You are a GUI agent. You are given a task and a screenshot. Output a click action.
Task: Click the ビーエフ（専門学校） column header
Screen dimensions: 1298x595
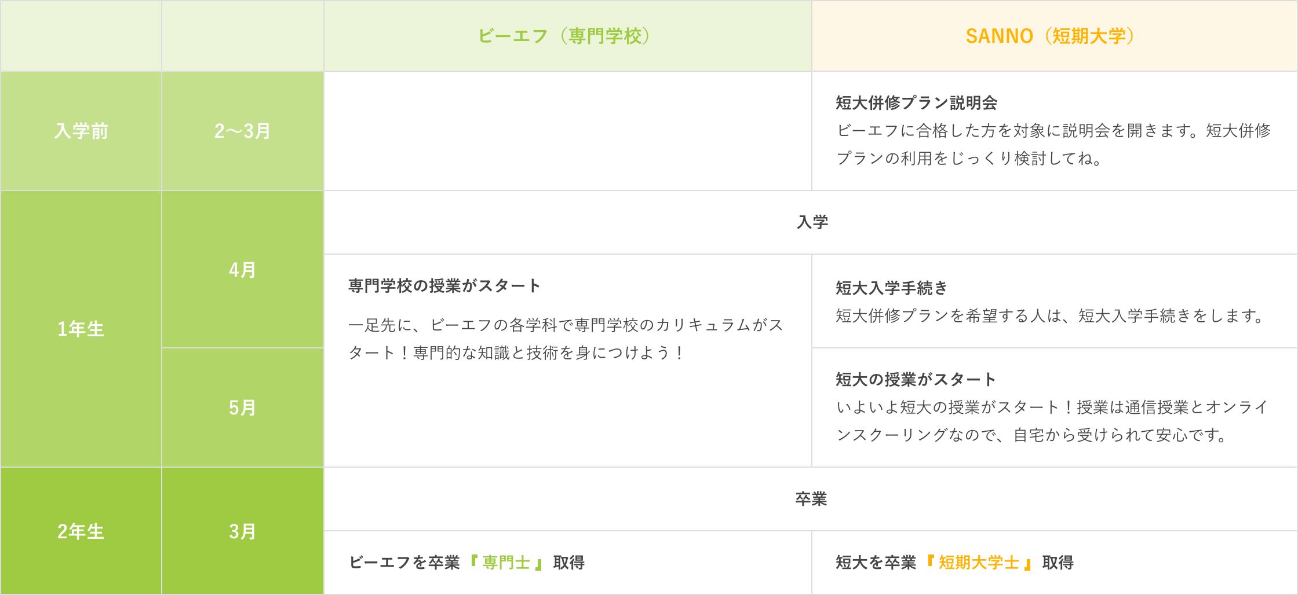coord(567,36)
